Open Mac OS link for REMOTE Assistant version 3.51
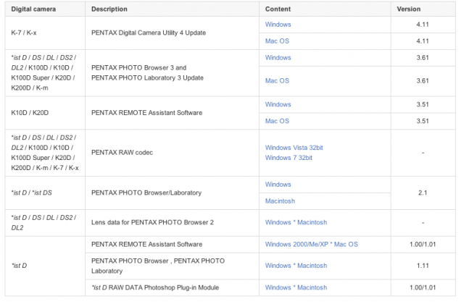 click(277, 121)
